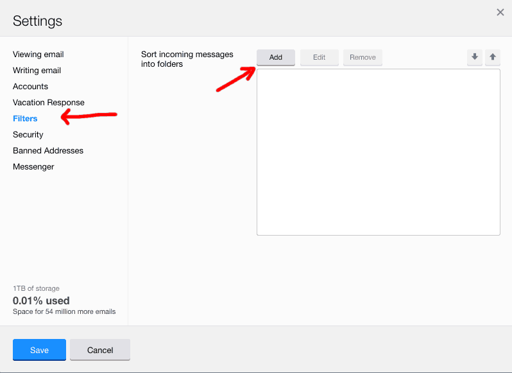Go to Messenger settings

(x=33, y=166)
